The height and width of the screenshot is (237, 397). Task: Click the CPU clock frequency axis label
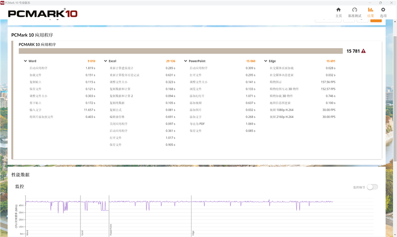coord(16,216)
